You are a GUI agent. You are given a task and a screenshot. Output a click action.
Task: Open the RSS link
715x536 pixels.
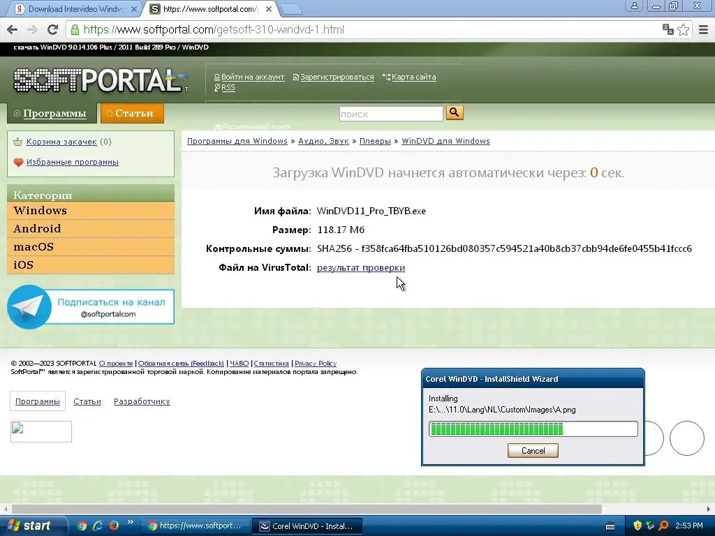[228, 87]
